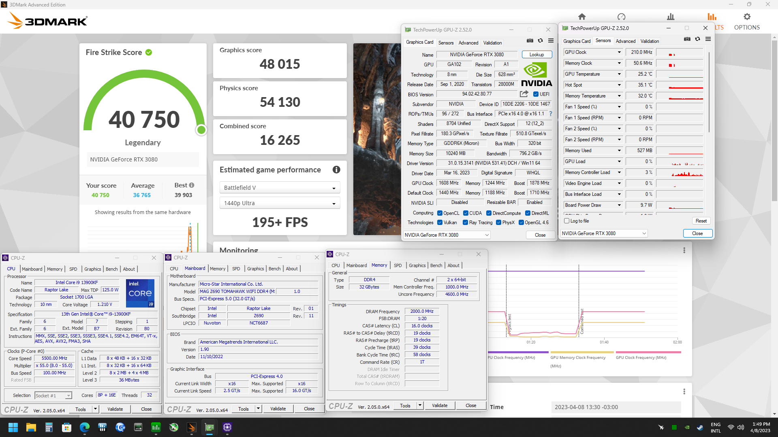The width and height of the screenshot is (778, 437).
Task: Open the three-dot menu above the Time row
Action: [x=684, y=392]
